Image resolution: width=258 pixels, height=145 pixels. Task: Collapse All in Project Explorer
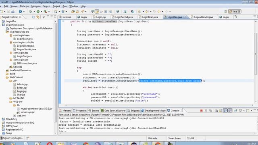[x=33, y=17]
